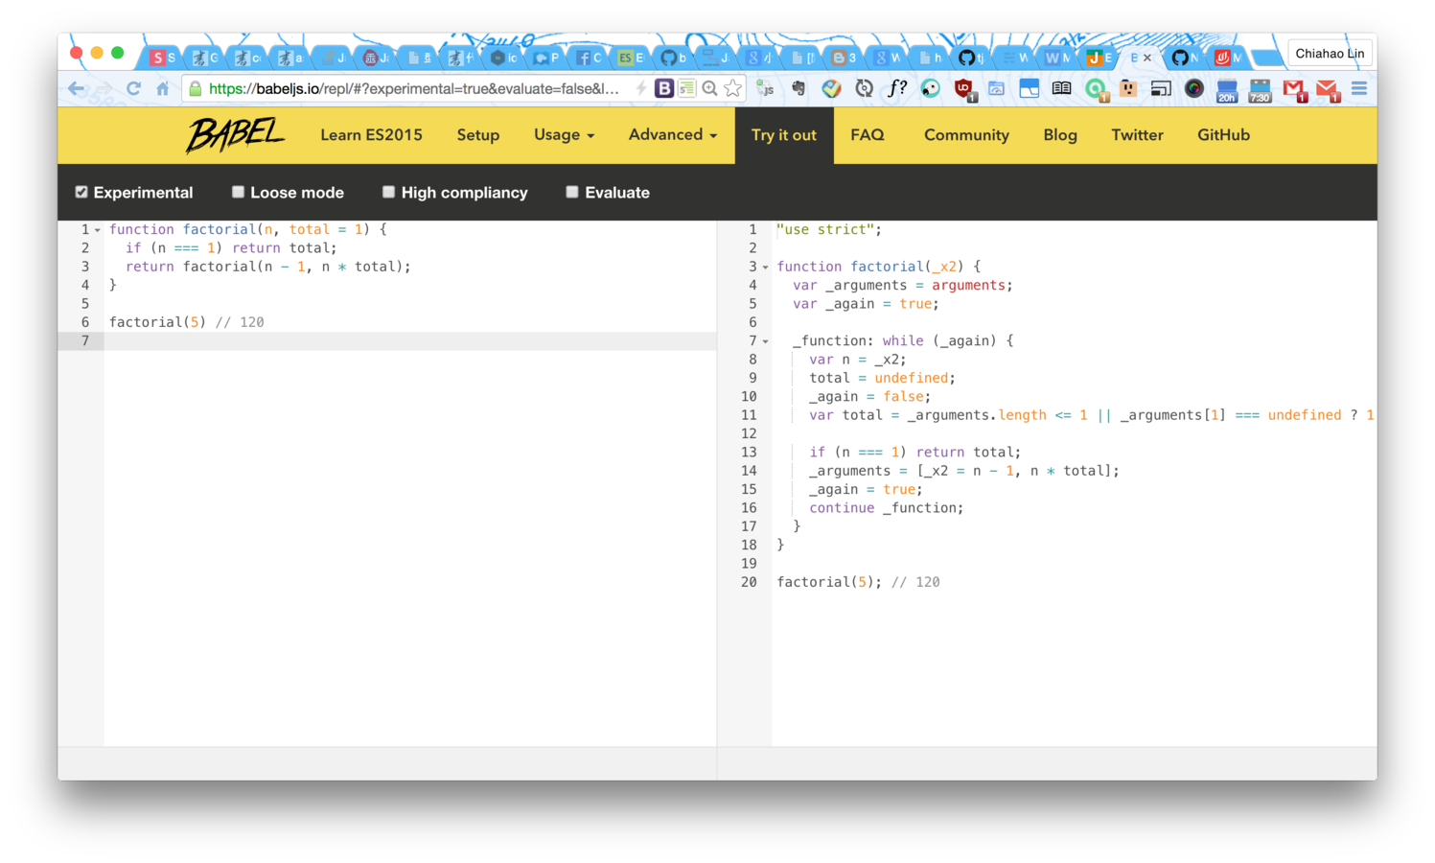Screen dimensions: 1435x863
Task: Click the f? font extension icon
Action: (x=897, y=88)
